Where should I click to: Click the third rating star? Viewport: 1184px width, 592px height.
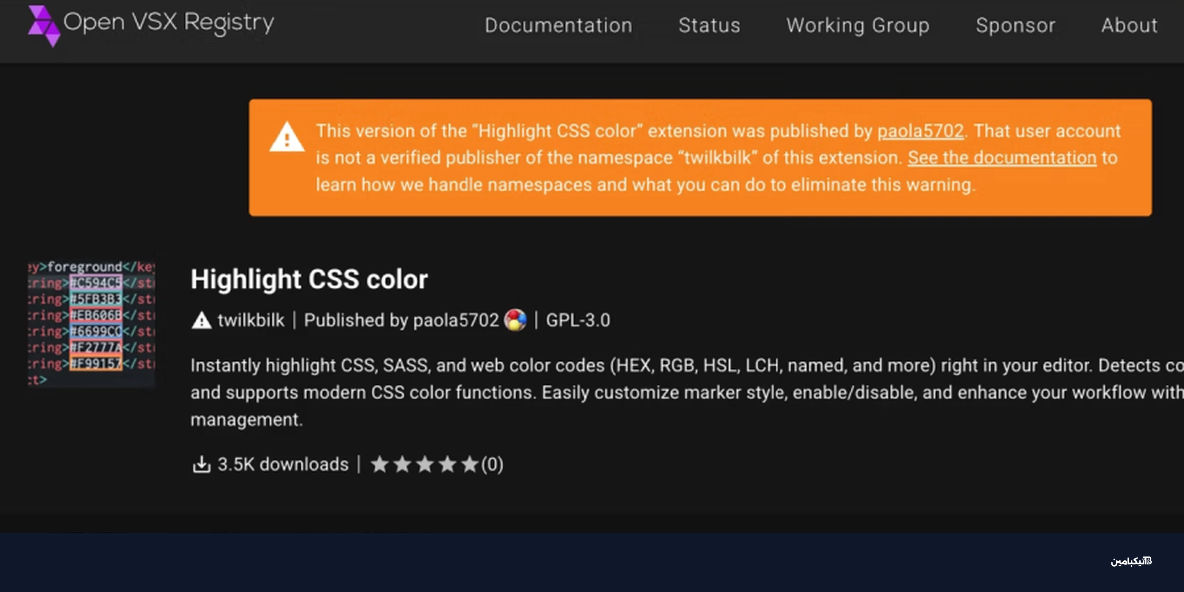click(425, 464)
